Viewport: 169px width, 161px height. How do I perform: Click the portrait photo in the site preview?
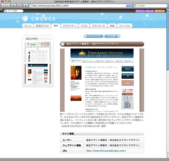point(76,73)
